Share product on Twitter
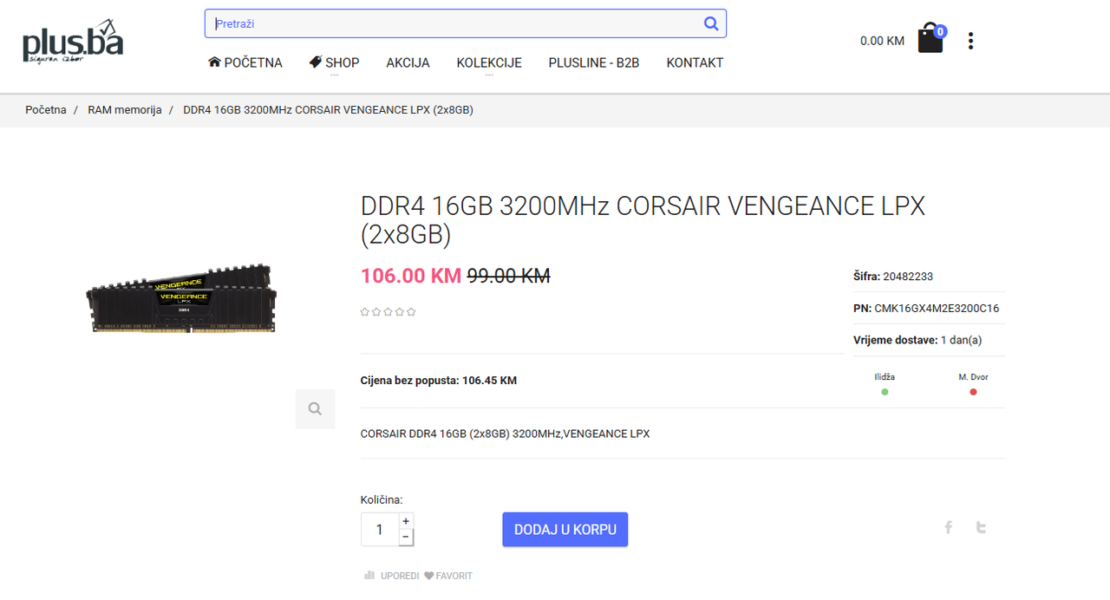 [981, 527]
